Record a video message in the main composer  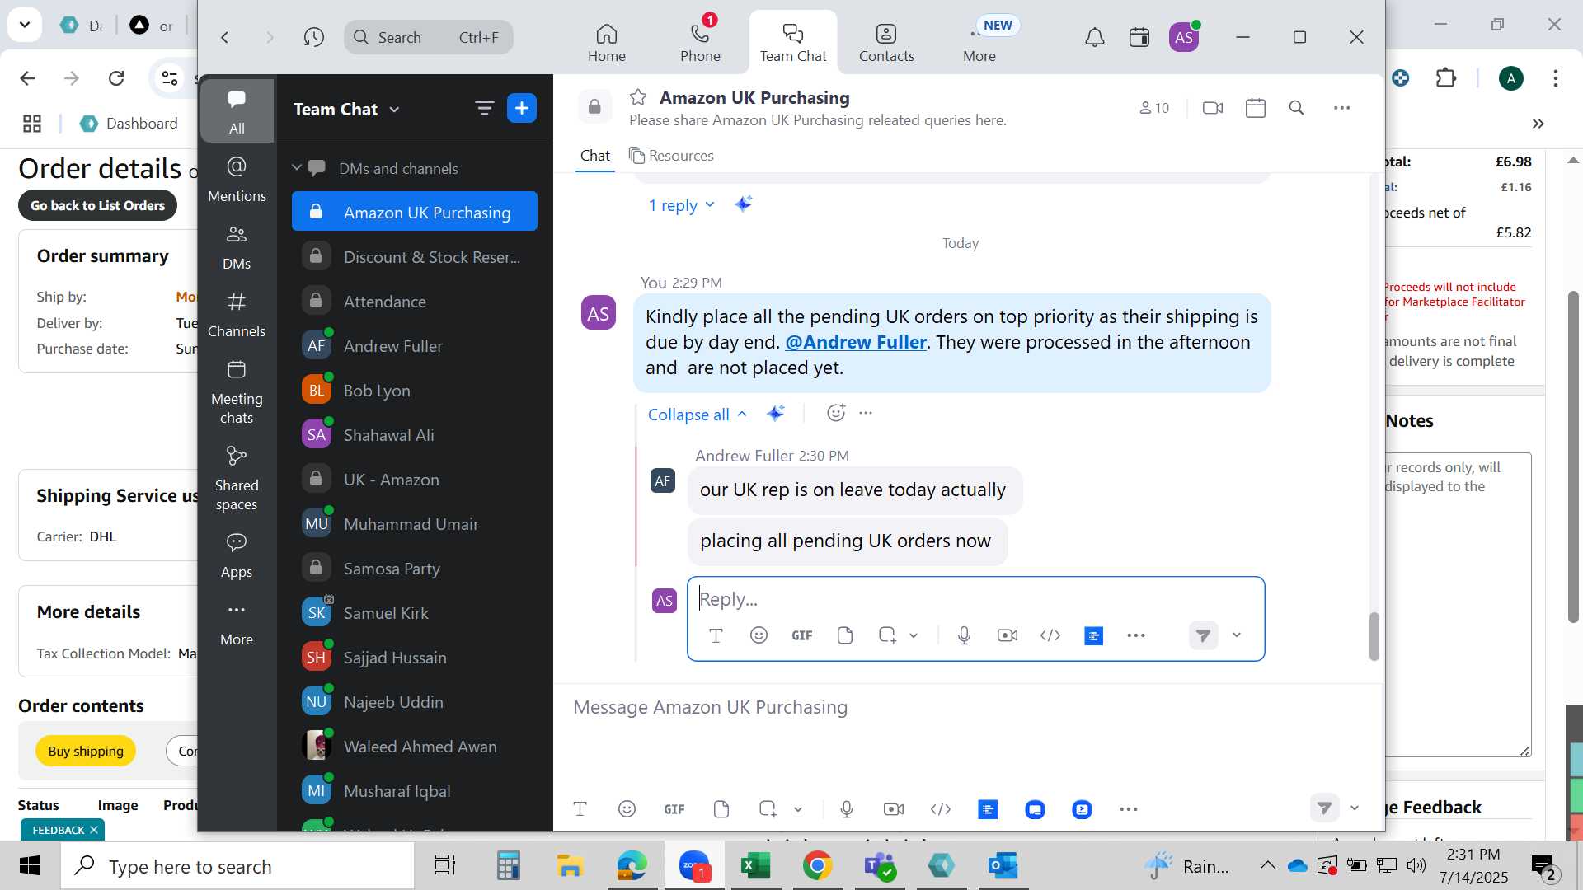click(894, 809)
